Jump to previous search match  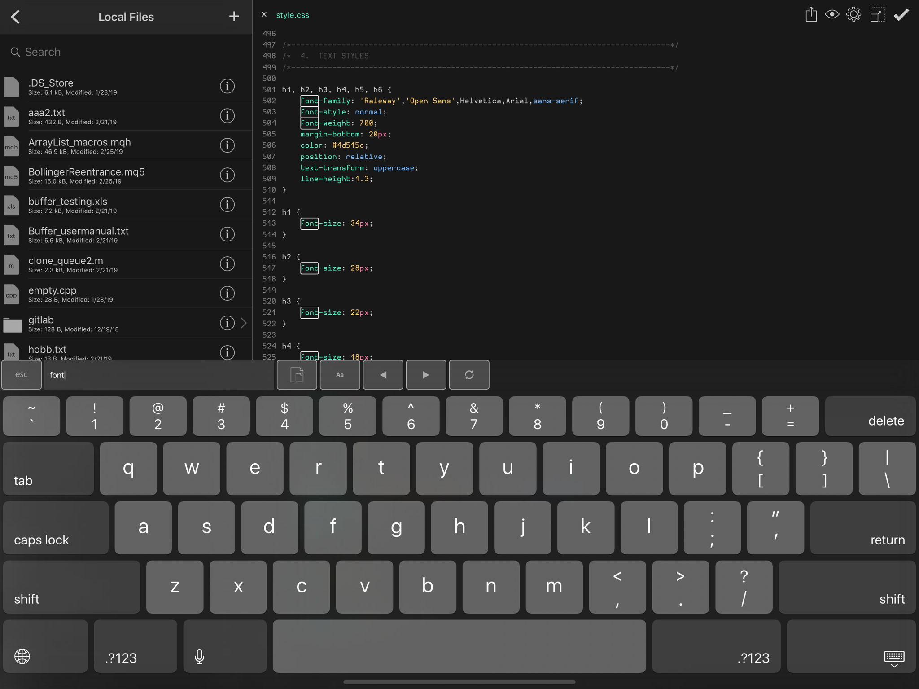[383, 375]
